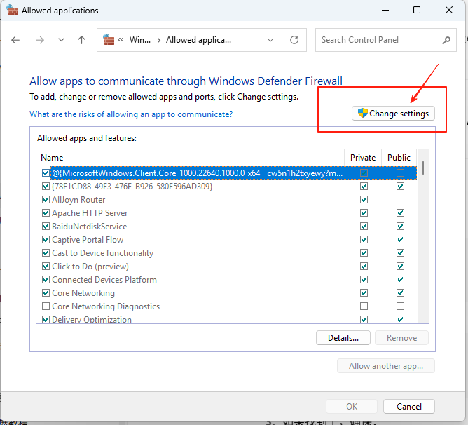Select the Core Networking entry text
Image resolution: width=468 pixels, height=425 pixels.
tap(83, 293)
